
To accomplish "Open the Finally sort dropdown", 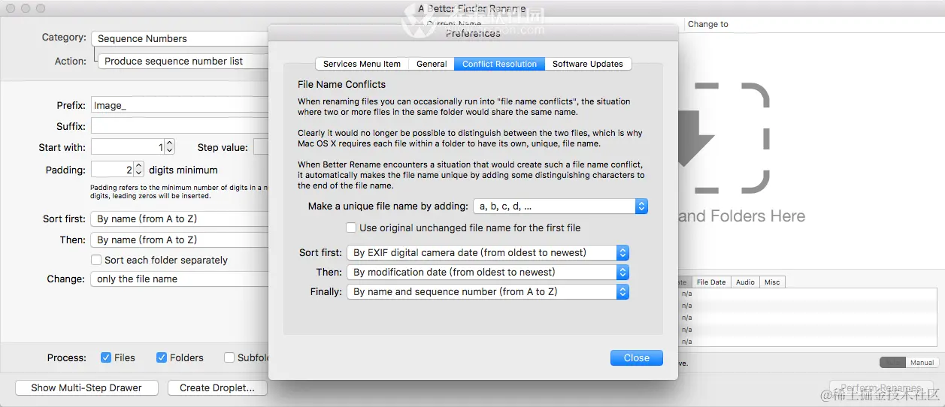I will click(x=487, y=291).
